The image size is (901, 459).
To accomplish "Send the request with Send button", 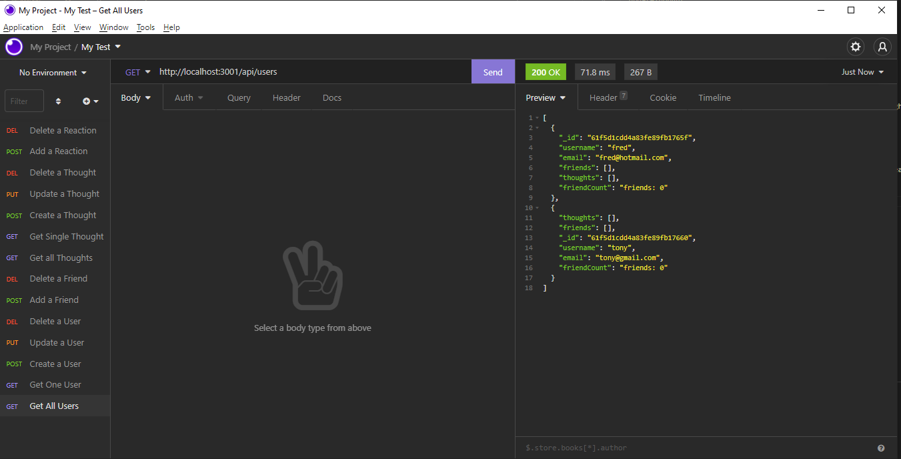I will click(x=493, y=72).
